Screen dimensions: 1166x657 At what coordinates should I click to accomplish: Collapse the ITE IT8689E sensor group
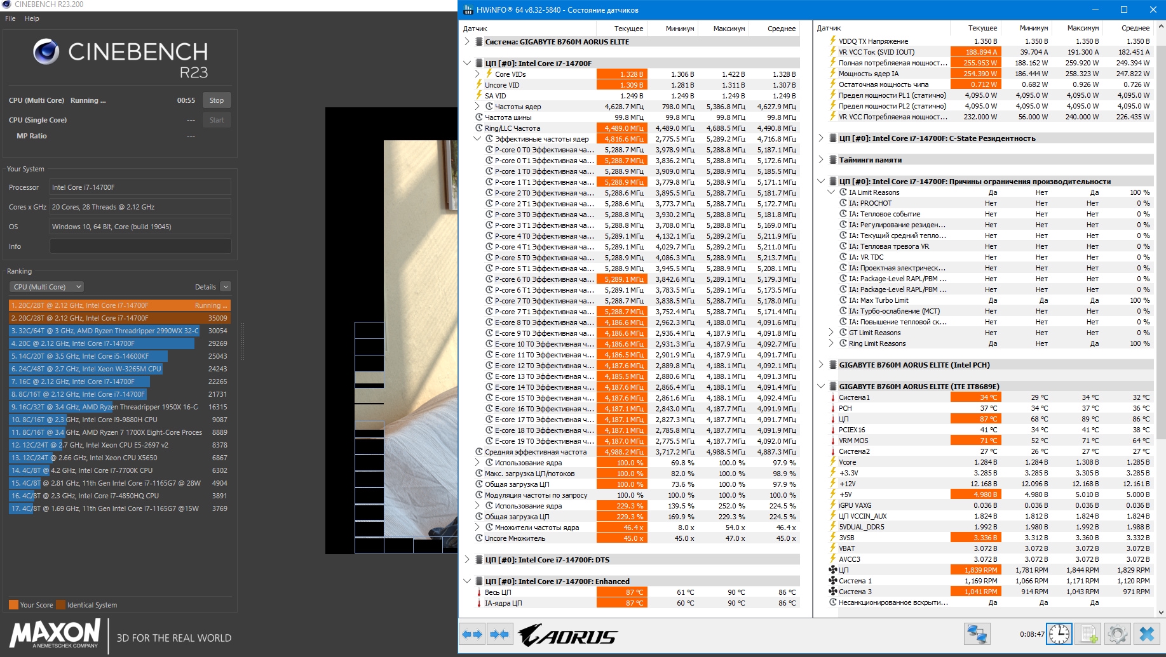[821, 387]
